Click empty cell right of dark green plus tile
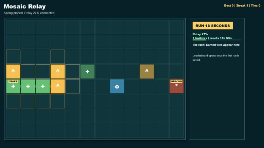 point(102,72)
